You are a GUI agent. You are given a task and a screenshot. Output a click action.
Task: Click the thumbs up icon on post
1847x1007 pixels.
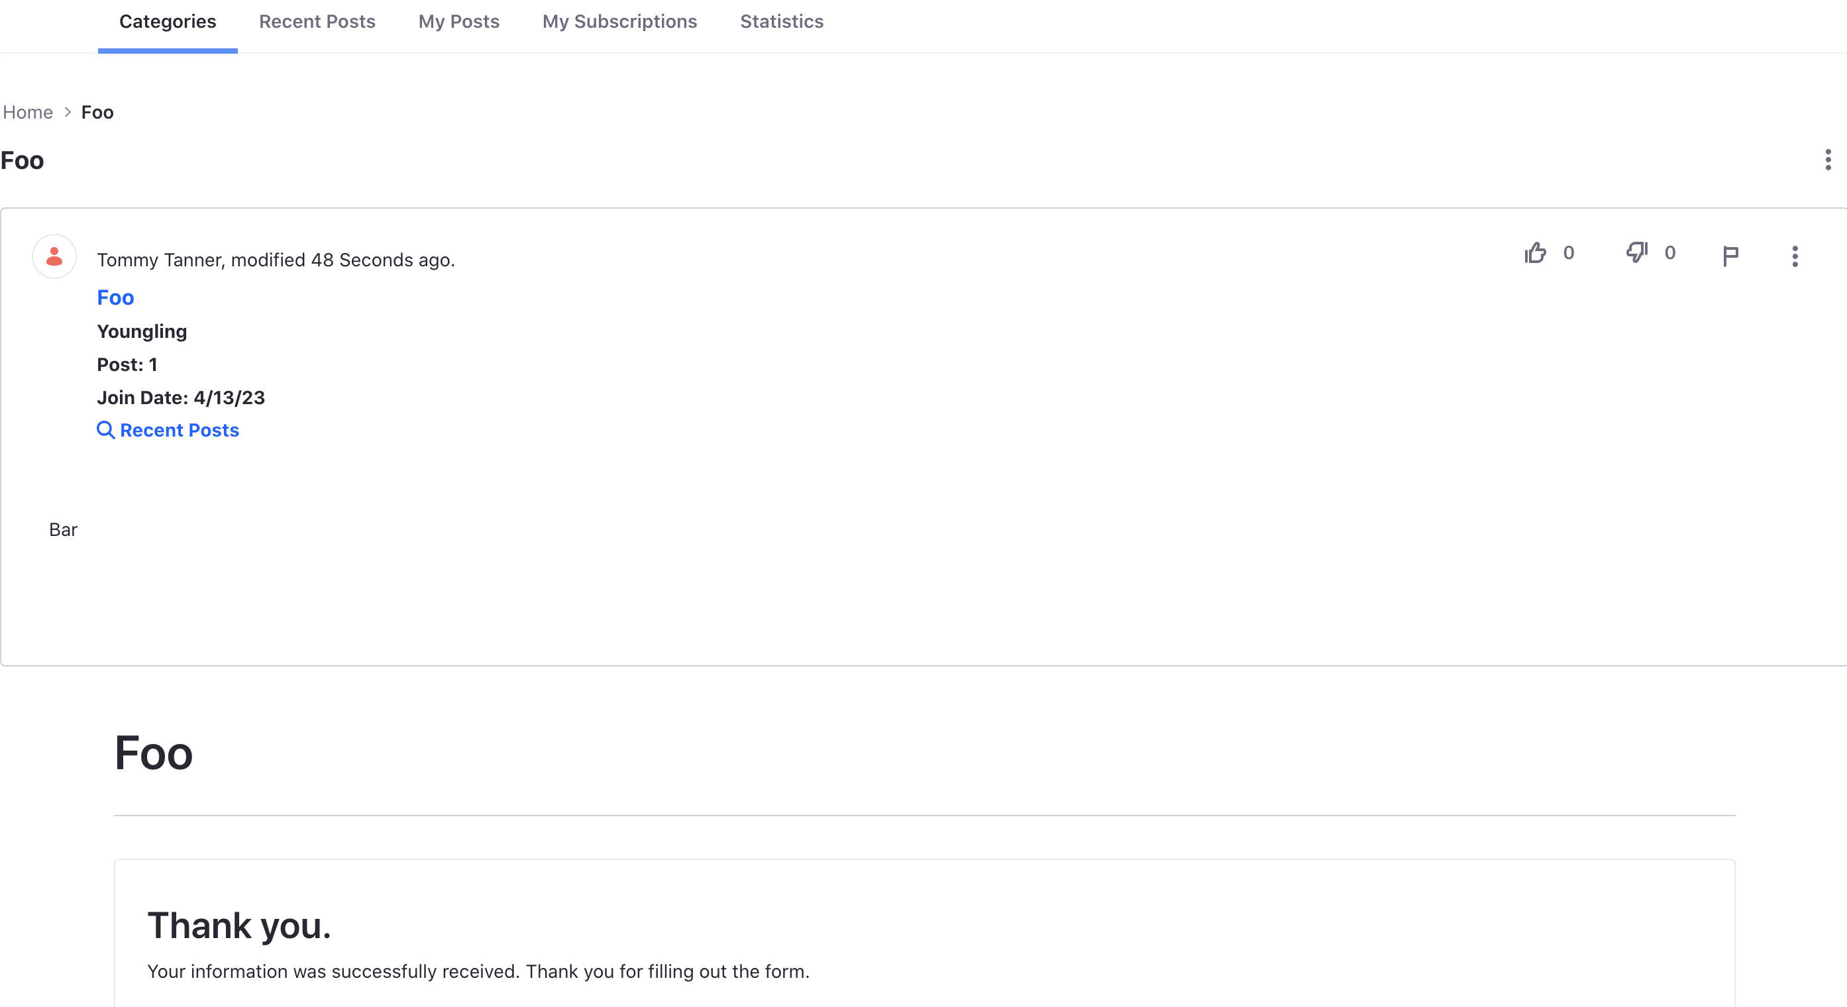(x=1534, y=252)
